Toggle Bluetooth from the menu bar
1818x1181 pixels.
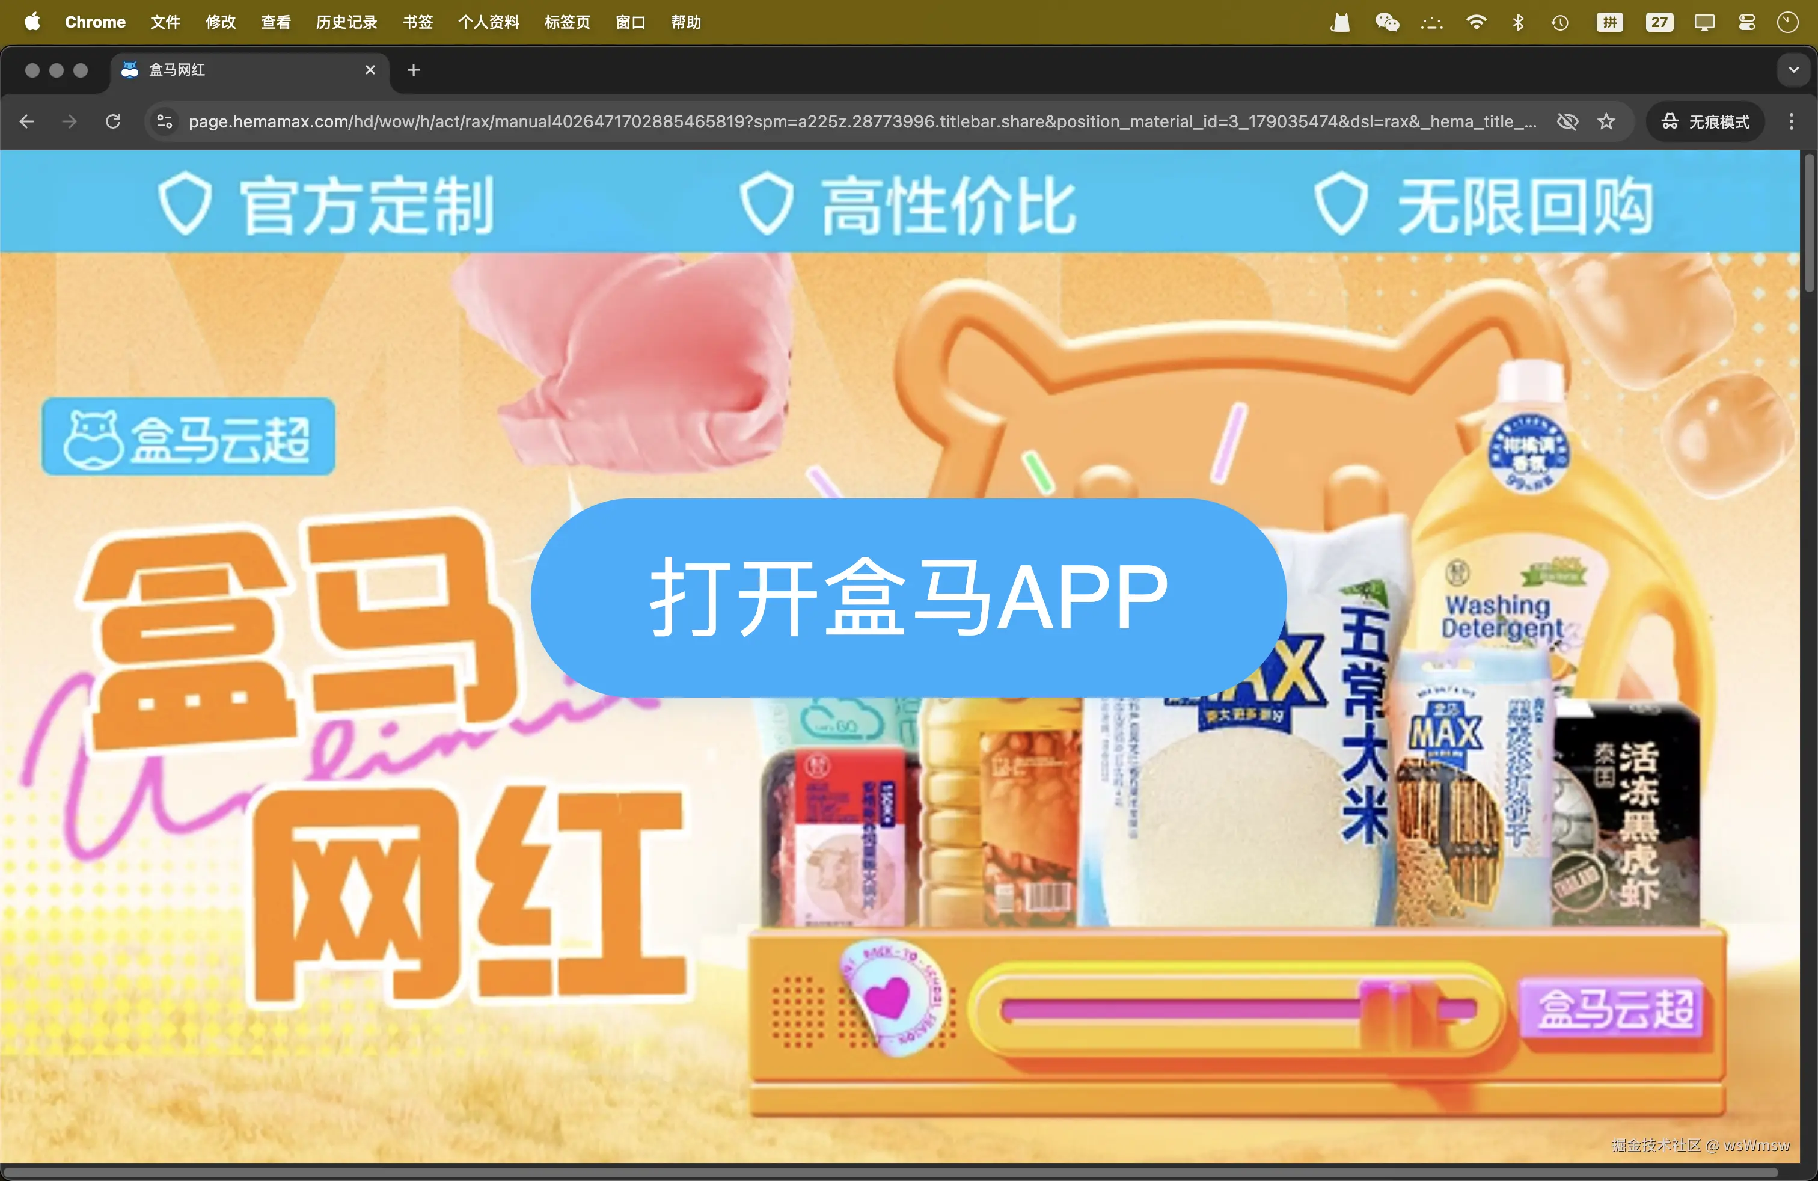click(1518, 22)
